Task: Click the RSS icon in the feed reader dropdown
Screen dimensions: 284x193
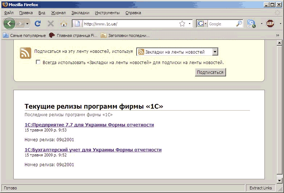Action: [x=141, y=52]
